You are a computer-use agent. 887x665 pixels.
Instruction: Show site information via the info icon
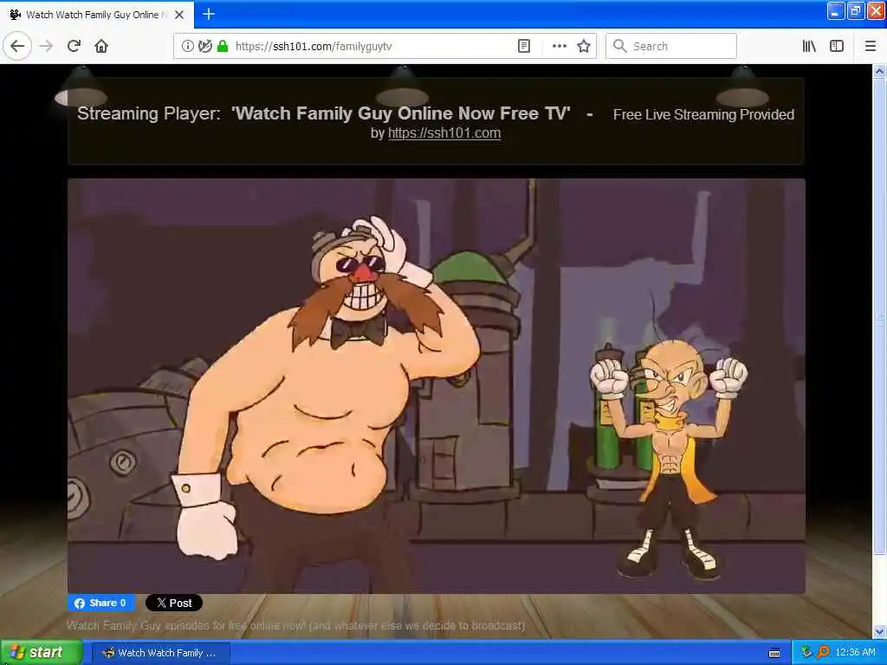[187, 46]
